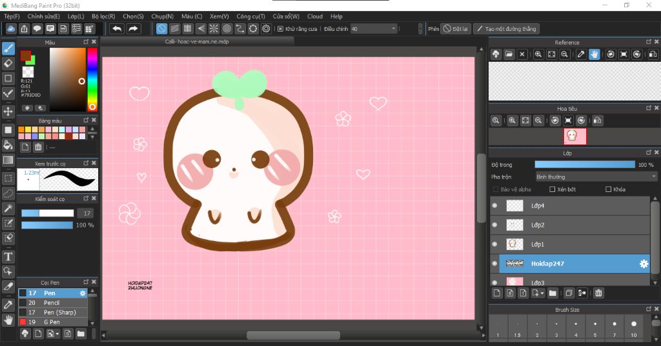Image resolution: width=661 pixels, height=346 pixels.
Task: Toggle the Khử răng cưa checkbox
Action: (280, 29)
